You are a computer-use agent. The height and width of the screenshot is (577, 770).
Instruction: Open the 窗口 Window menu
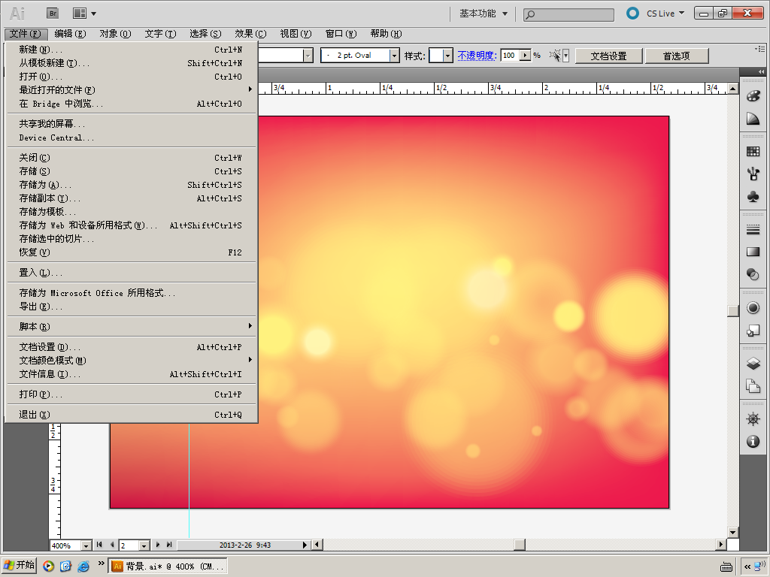tap(341, 33)
